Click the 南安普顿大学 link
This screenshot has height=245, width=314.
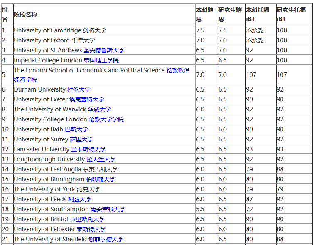[x=108, y=209]
